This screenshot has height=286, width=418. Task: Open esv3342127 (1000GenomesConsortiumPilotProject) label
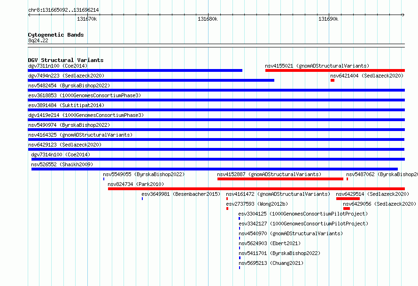(303, 224)
